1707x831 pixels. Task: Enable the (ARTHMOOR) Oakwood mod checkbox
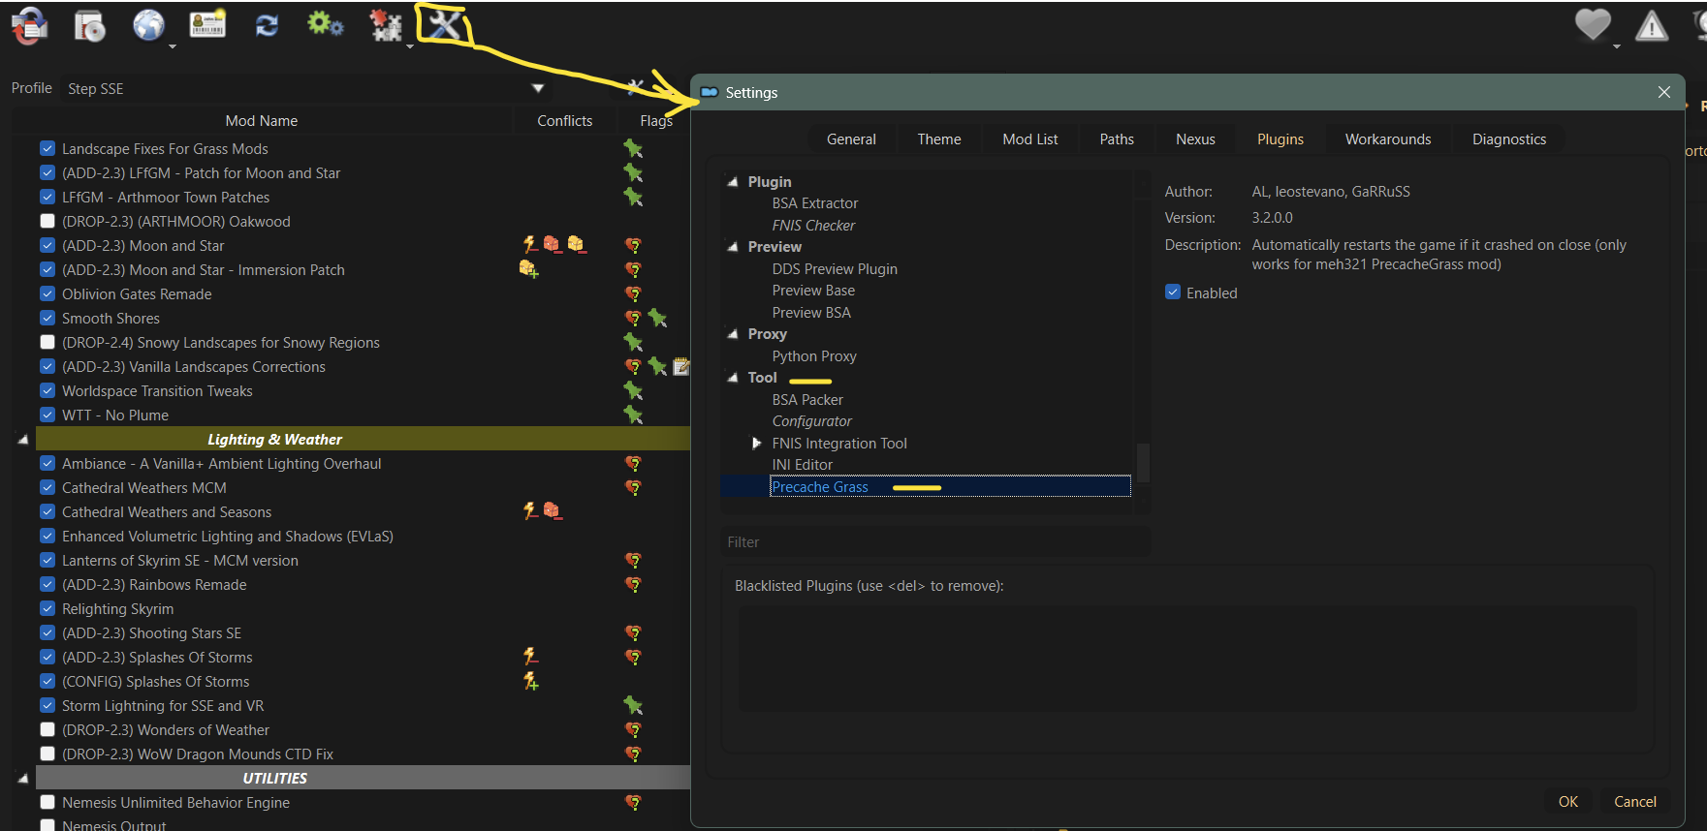(47, 221)
